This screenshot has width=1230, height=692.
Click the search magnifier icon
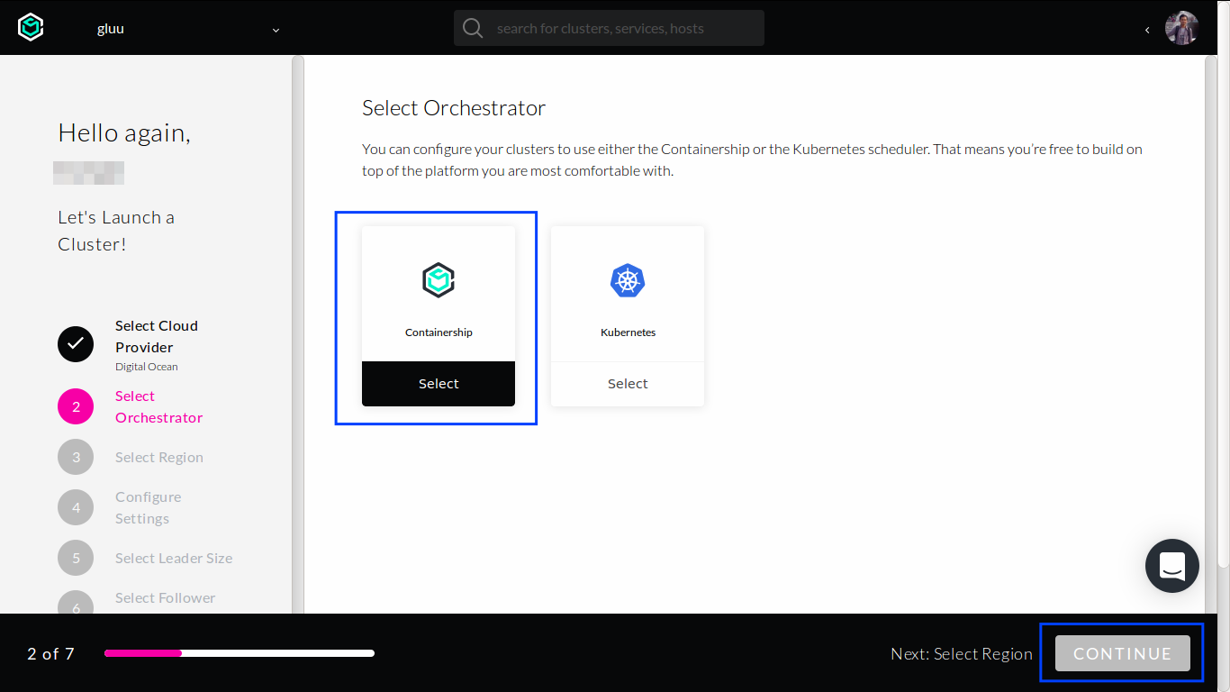(x=472, y=28)
